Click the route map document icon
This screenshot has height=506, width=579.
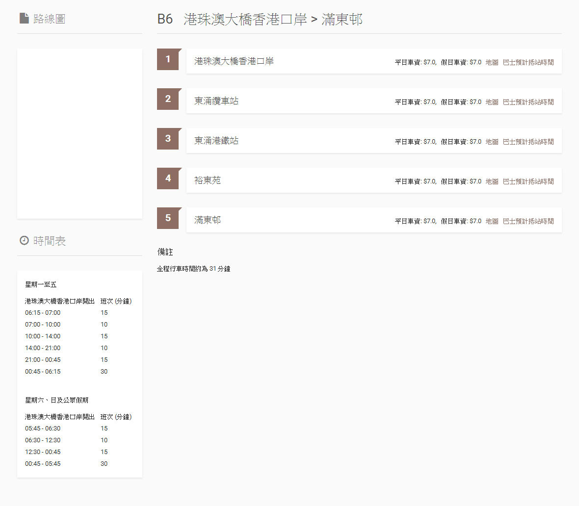[x=24, y=18]
